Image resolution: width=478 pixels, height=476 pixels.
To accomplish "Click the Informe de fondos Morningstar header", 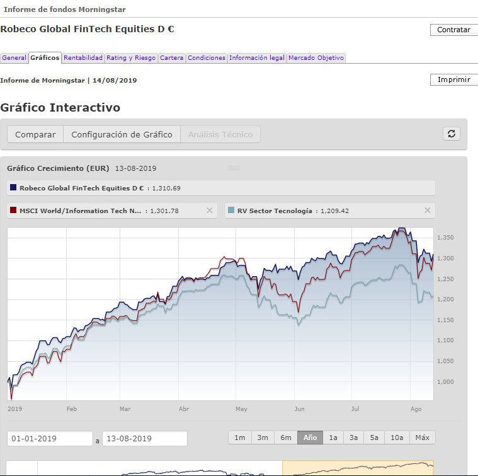I will tap(65, 9).
